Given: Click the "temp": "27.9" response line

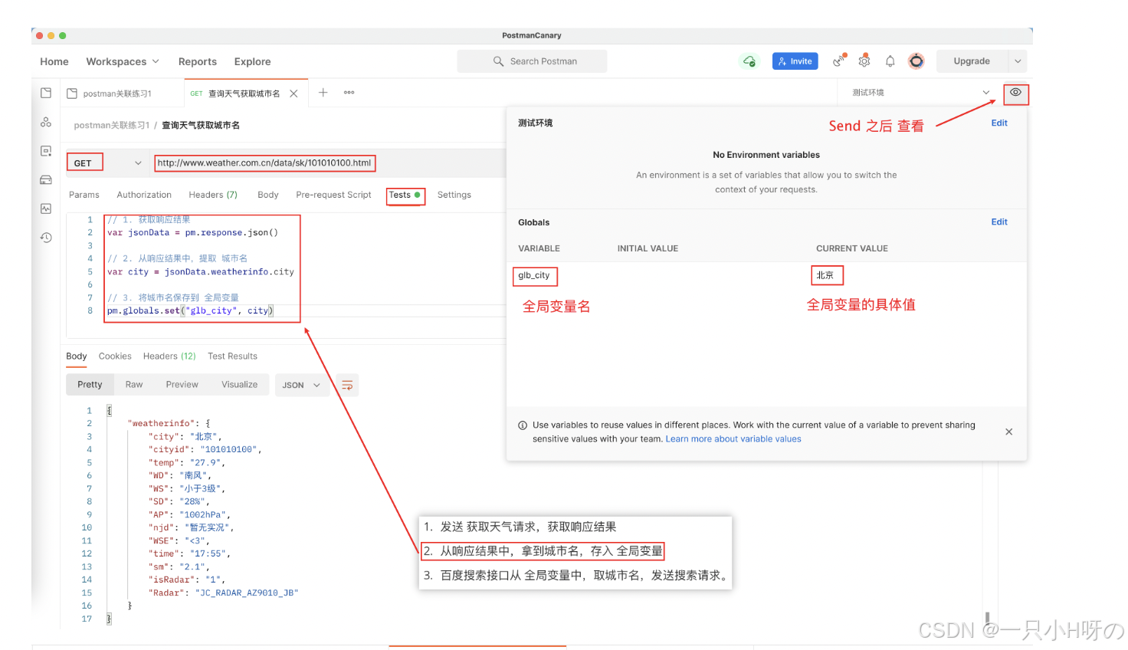Looking at the screenshot, I should (x=187, y=462).
